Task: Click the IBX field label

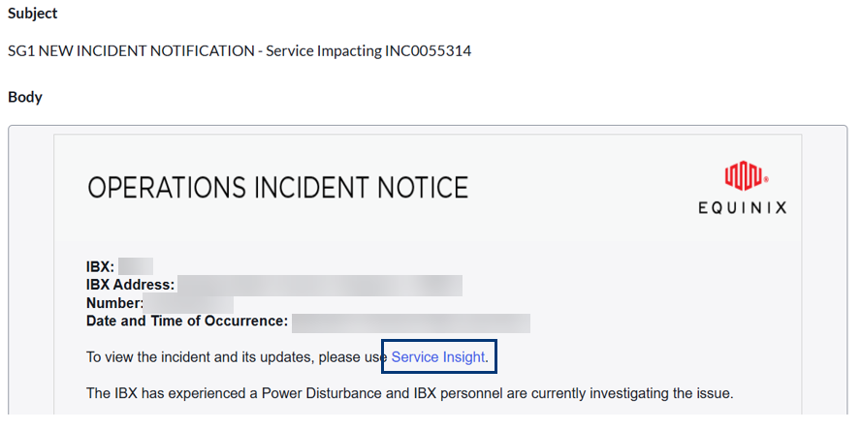Action: click(x=101, y=267)
